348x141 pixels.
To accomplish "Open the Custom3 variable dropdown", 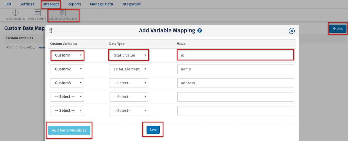I will [67, 83].
